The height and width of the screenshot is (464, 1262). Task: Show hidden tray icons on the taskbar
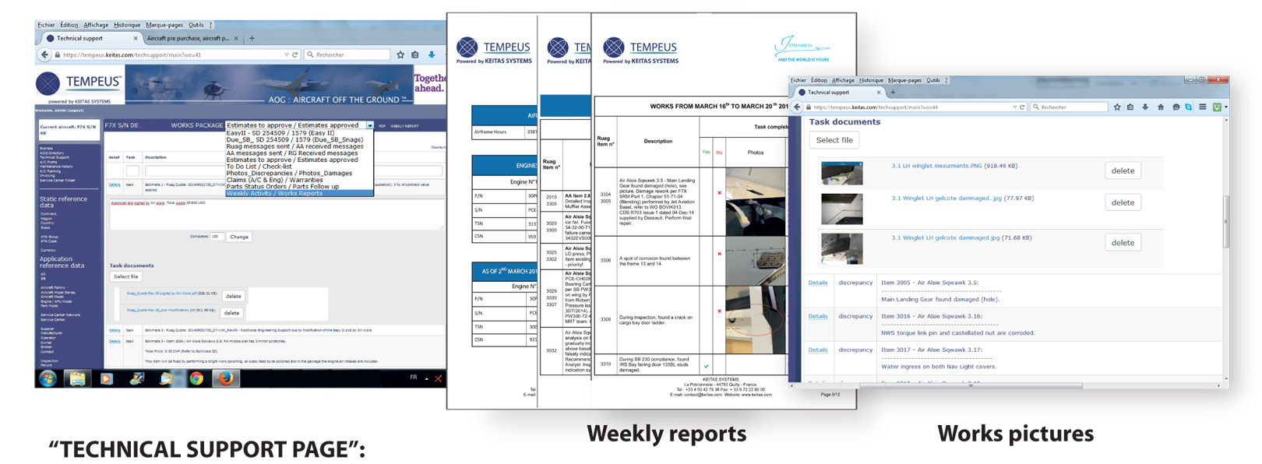pos(426,378)
